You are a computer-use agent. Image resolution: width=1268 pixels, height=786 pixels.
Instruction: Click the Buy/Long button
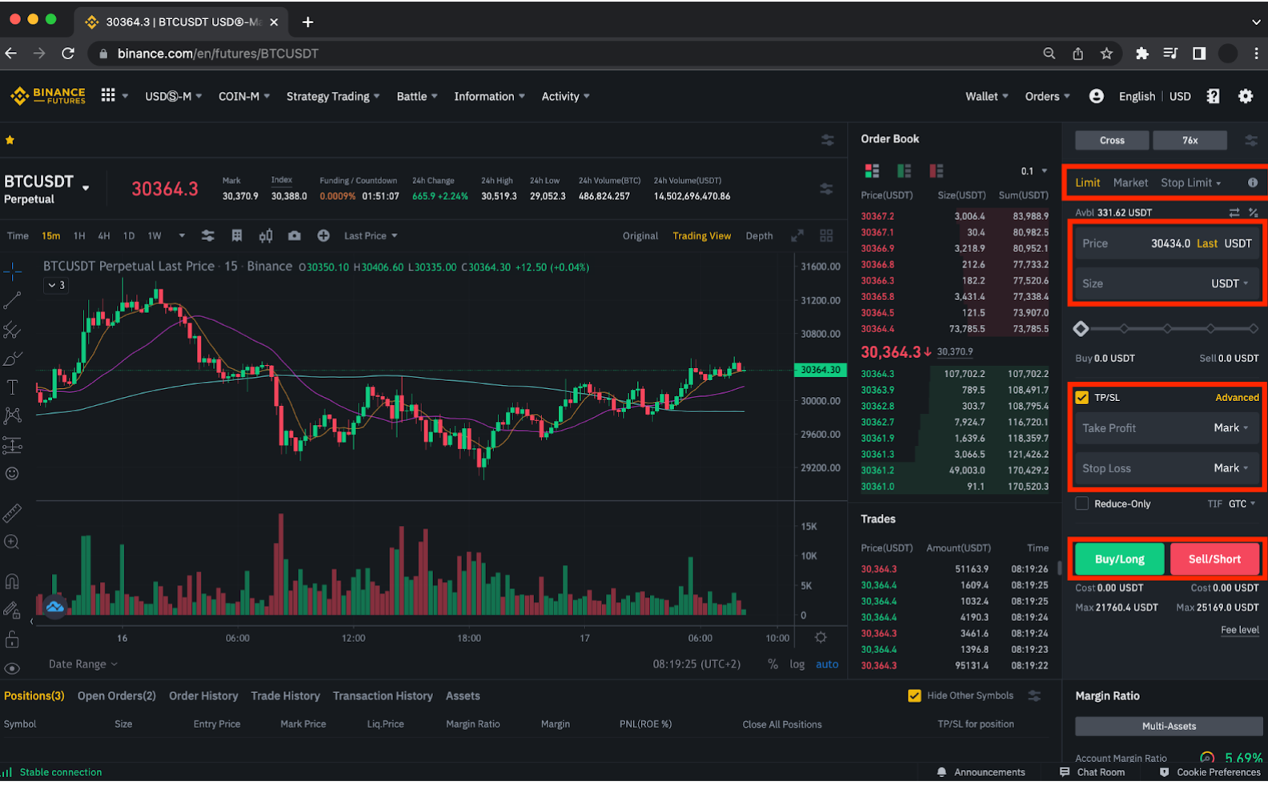tap(1119, 559)
